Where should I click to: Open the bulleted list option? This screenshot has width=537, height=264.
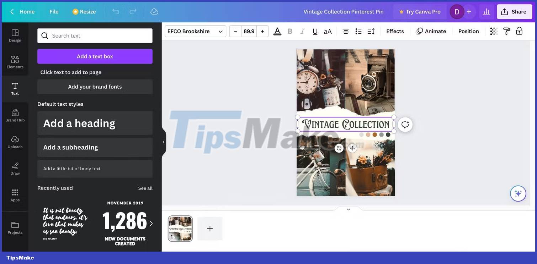358,31
